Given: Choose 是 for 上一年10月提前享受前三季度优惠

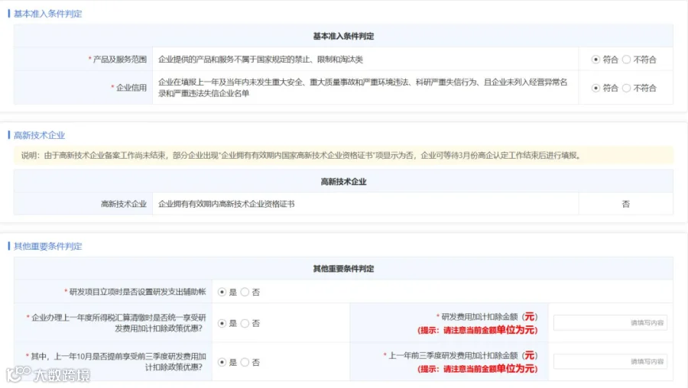Looking at the screenshot, I should click(x=222, y=362).
